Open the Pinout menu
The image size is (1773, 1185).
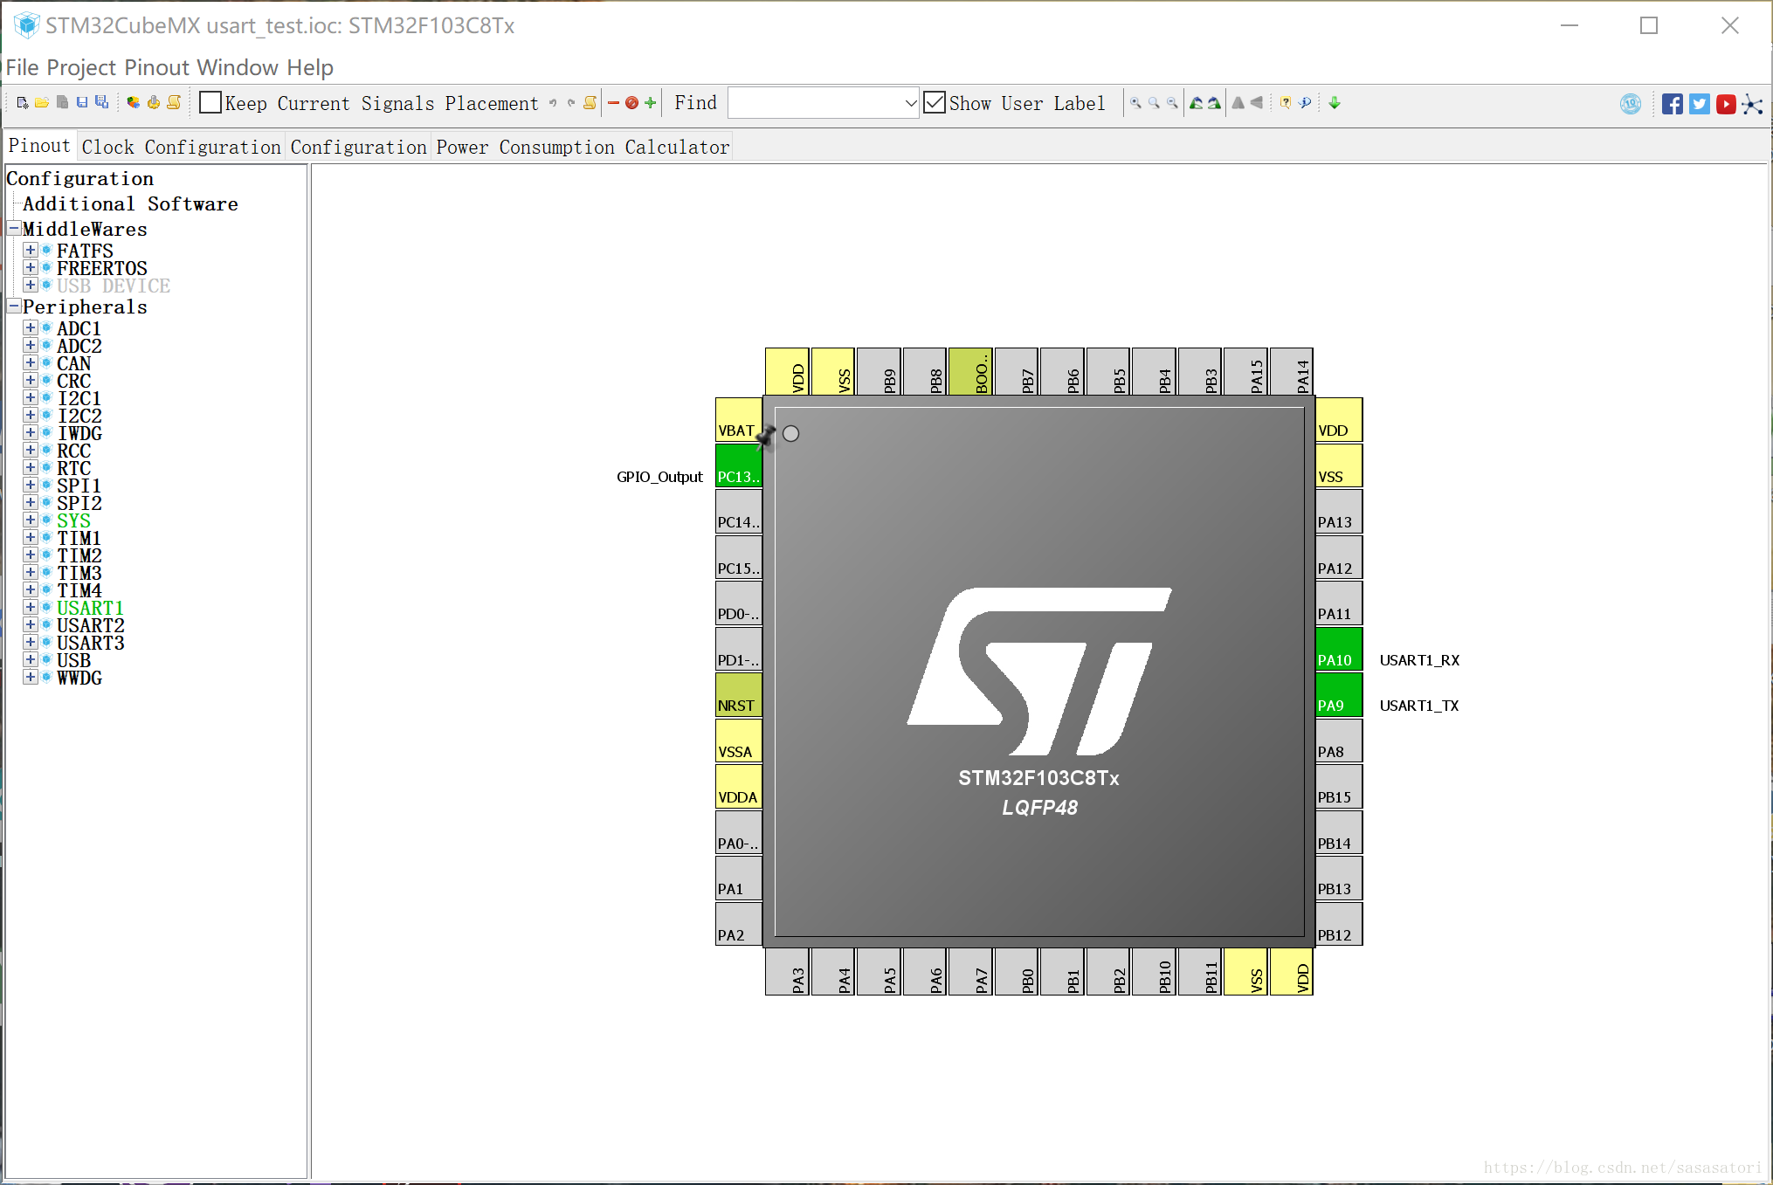pyautogui.click(x=157, y=67)
